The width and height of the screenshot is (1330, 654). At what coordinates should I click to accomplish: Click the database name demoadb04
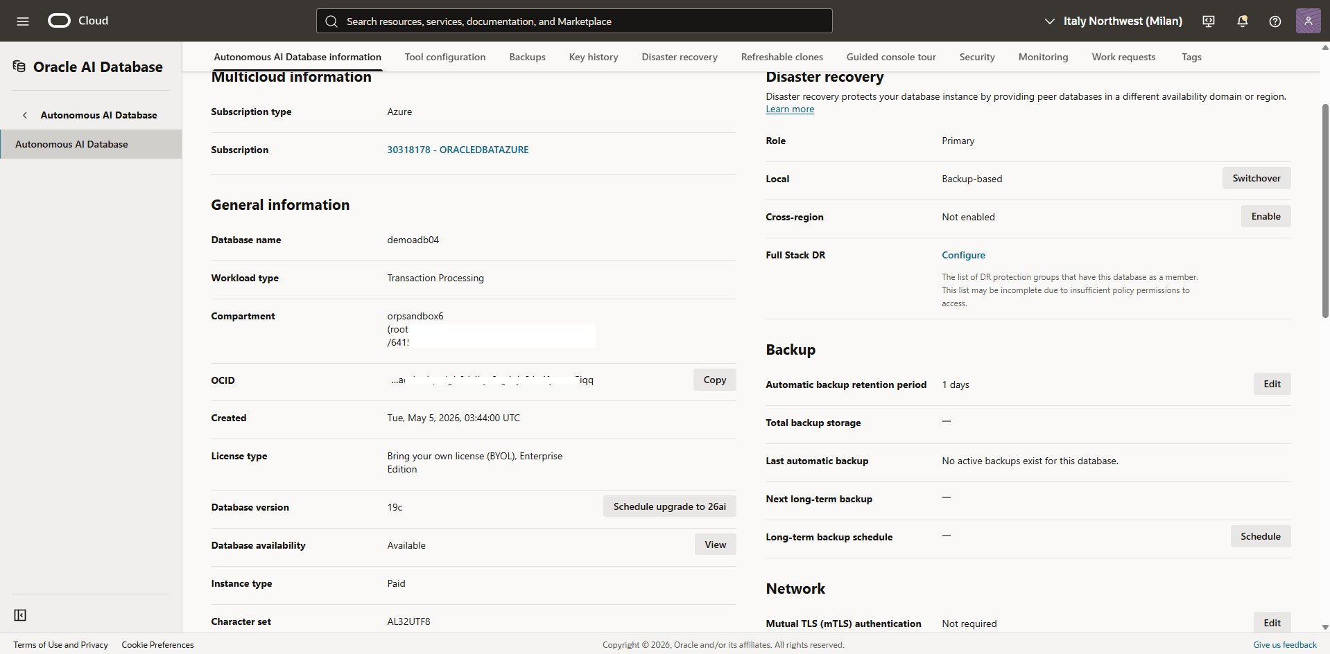tap(413, 240)
